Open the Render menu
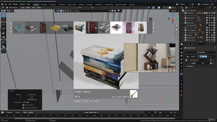Viewport: 217px width, 122px height. (15, 4)
